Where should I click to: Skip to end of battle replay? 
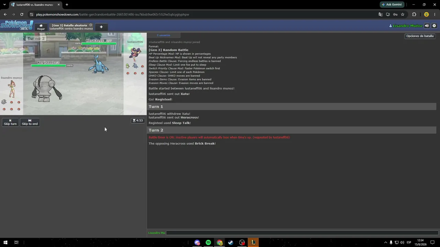[x=30, y=122]
